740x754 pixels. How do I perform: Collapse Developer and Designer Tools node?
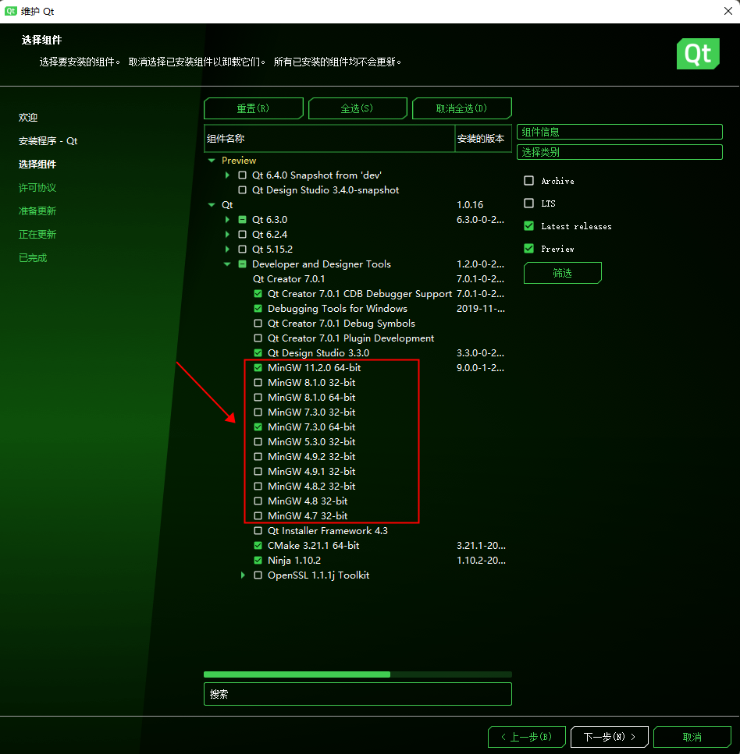pyautogui.click(x=227, y=264)
